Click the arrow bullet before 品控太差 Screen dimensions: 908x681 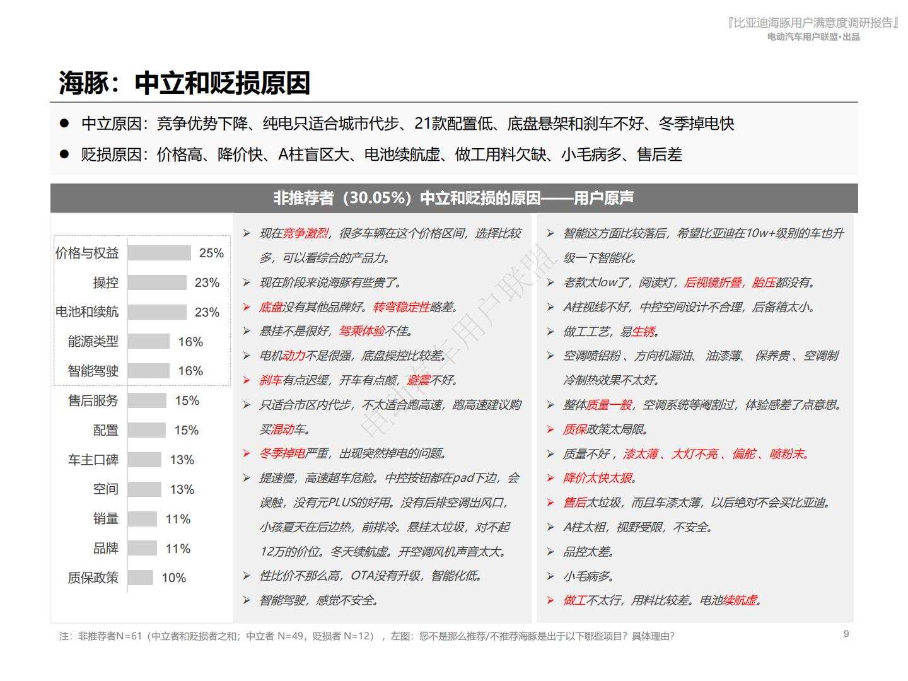pyautogui.click(x=550, y=552)
